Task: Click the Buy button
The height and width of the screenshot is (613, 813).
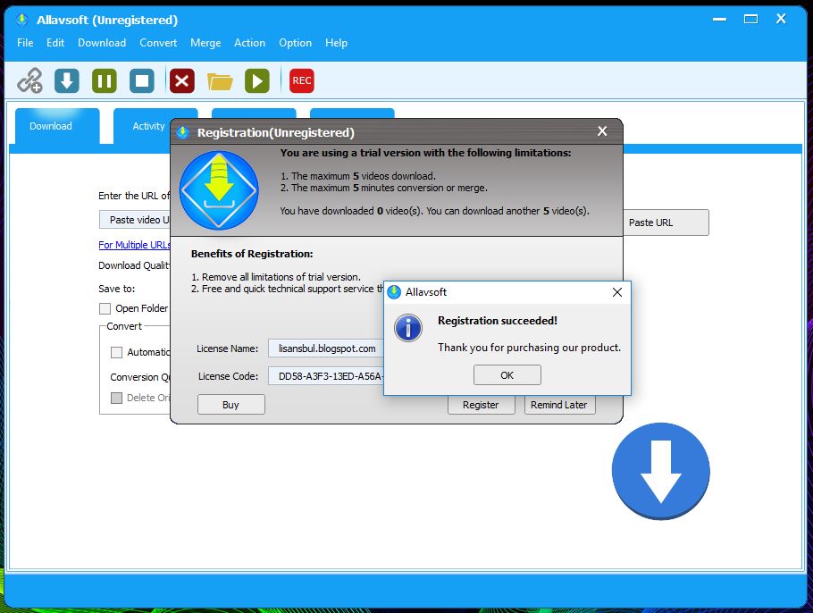Action: point(230,404)
